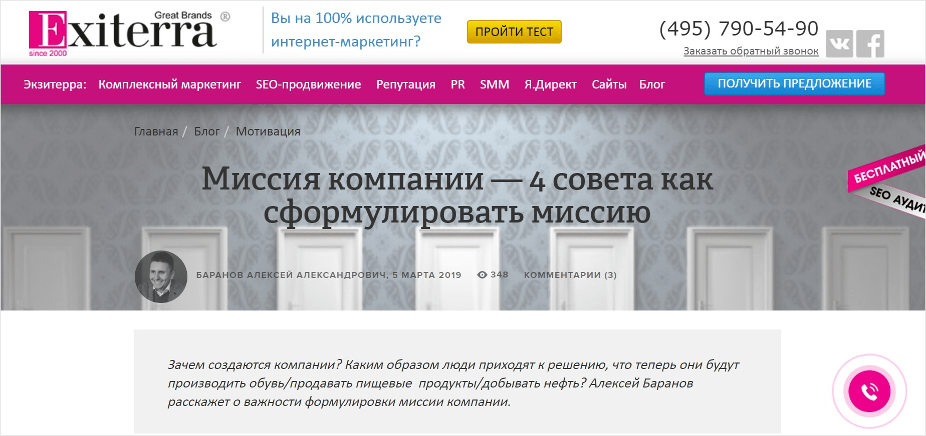Select SMM in the navigation bar

click(x=495, y=84)
